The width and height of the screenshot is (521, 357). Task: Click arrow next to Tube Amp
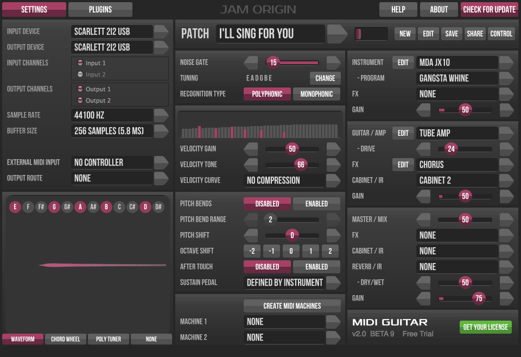506,133
